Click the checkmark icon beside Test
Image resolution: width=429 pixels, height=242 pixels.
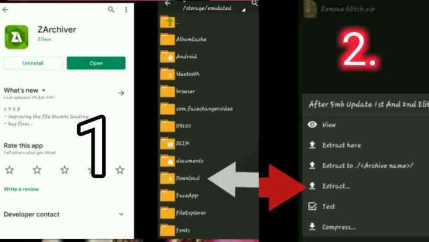tap(312, 206)
